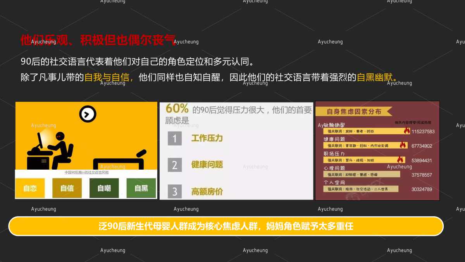Click the flame icon beside 53894431
The height and width of the screenshot is (262, 465).
pos(401,160)
